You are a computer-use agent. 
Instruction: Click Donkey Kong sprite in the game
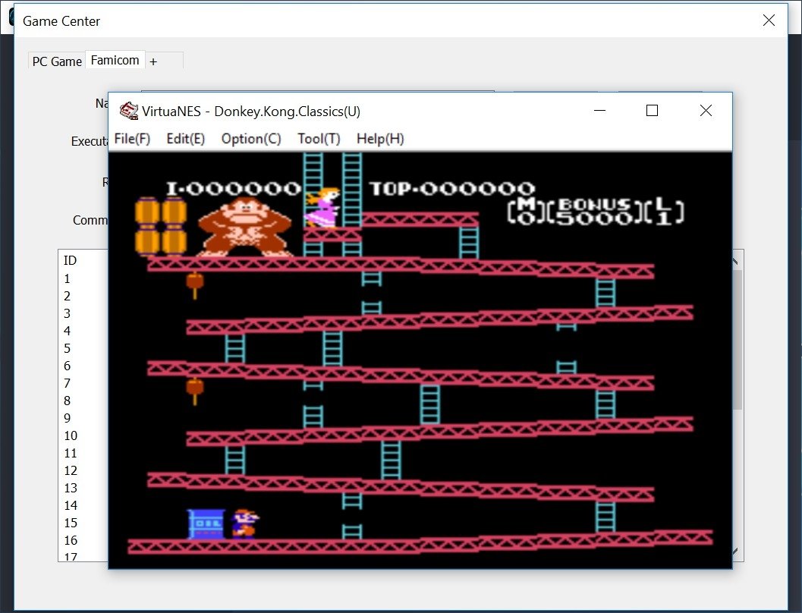(244, 227)
